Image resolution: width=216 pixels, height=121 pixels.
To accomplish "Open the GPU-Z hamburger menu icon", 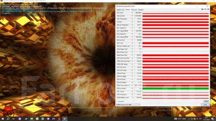I will click(x=208, y=9).
